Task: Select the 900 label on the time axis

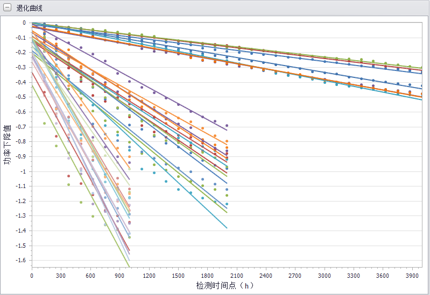Action: click(x=119, y=275)
